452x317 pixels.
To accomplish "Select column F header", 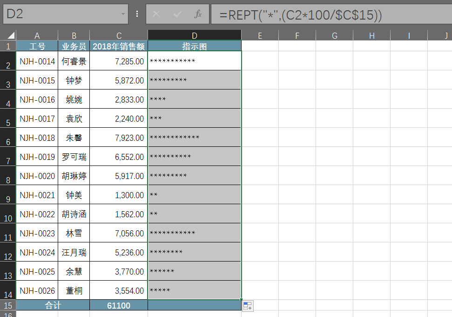I will coord(297,35).
